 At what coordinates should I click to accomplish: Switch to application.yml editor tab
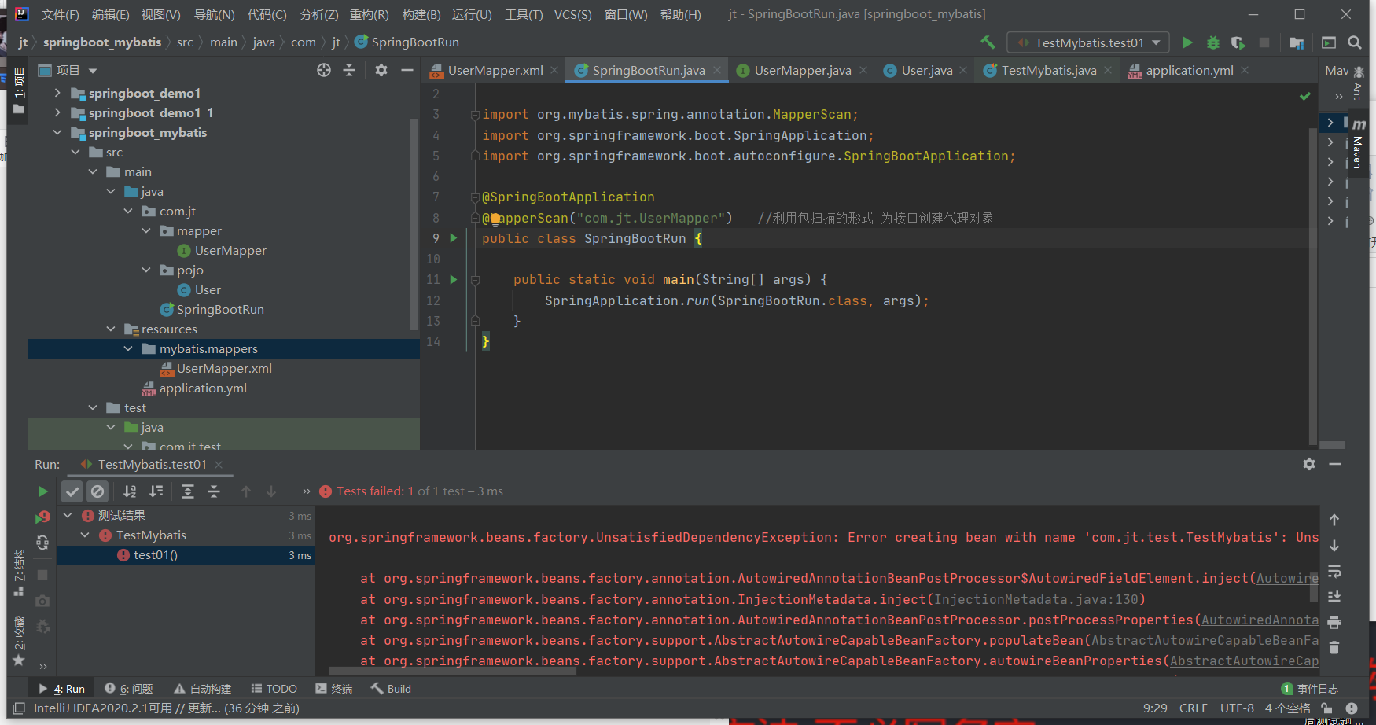pos(1189,71)
